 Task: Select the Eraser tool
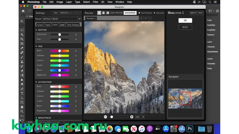coord(22,71)
